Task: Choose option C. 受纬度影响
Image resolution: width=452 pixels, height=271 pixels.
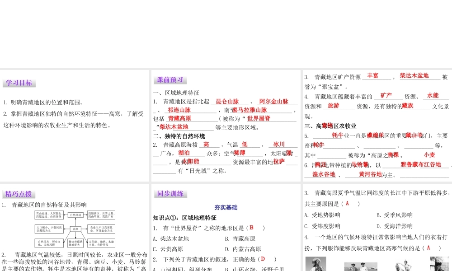Action: pos(322,226)
